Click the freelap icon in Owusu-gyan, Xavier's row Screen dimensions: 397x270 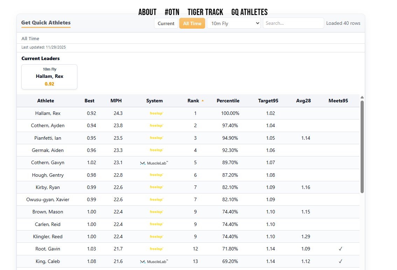tap(155, 199)
